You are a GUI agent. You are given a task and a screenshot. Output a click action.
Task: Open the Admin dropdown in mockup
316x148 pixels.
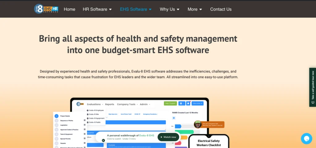pos(145,104)
